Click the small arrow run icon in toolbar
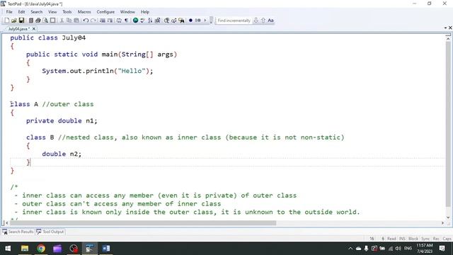The image size is (453, 255). point(205,21)
